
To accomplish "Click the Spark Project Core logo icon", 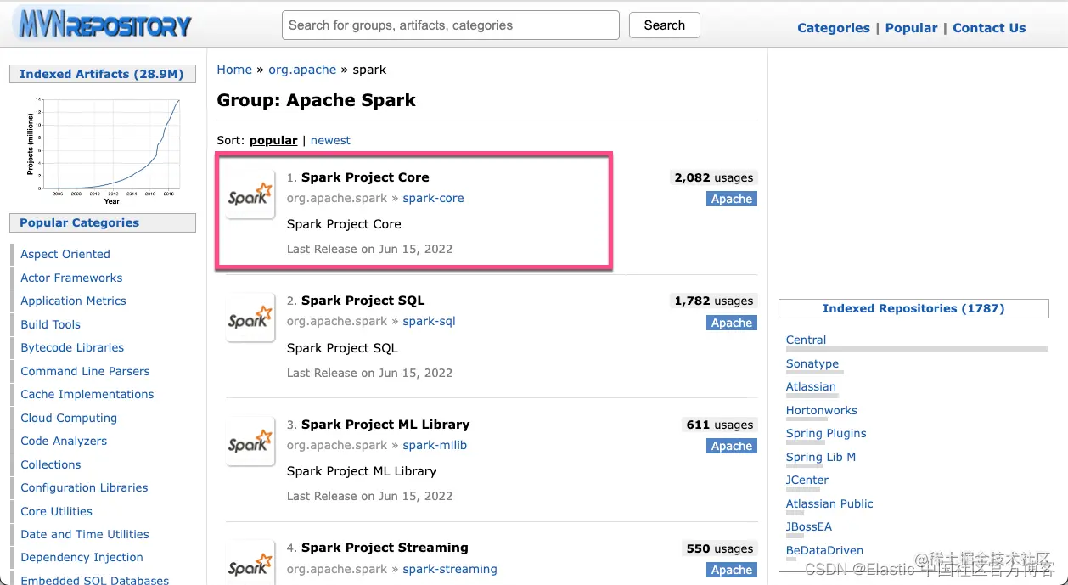I will click(250, 194).
